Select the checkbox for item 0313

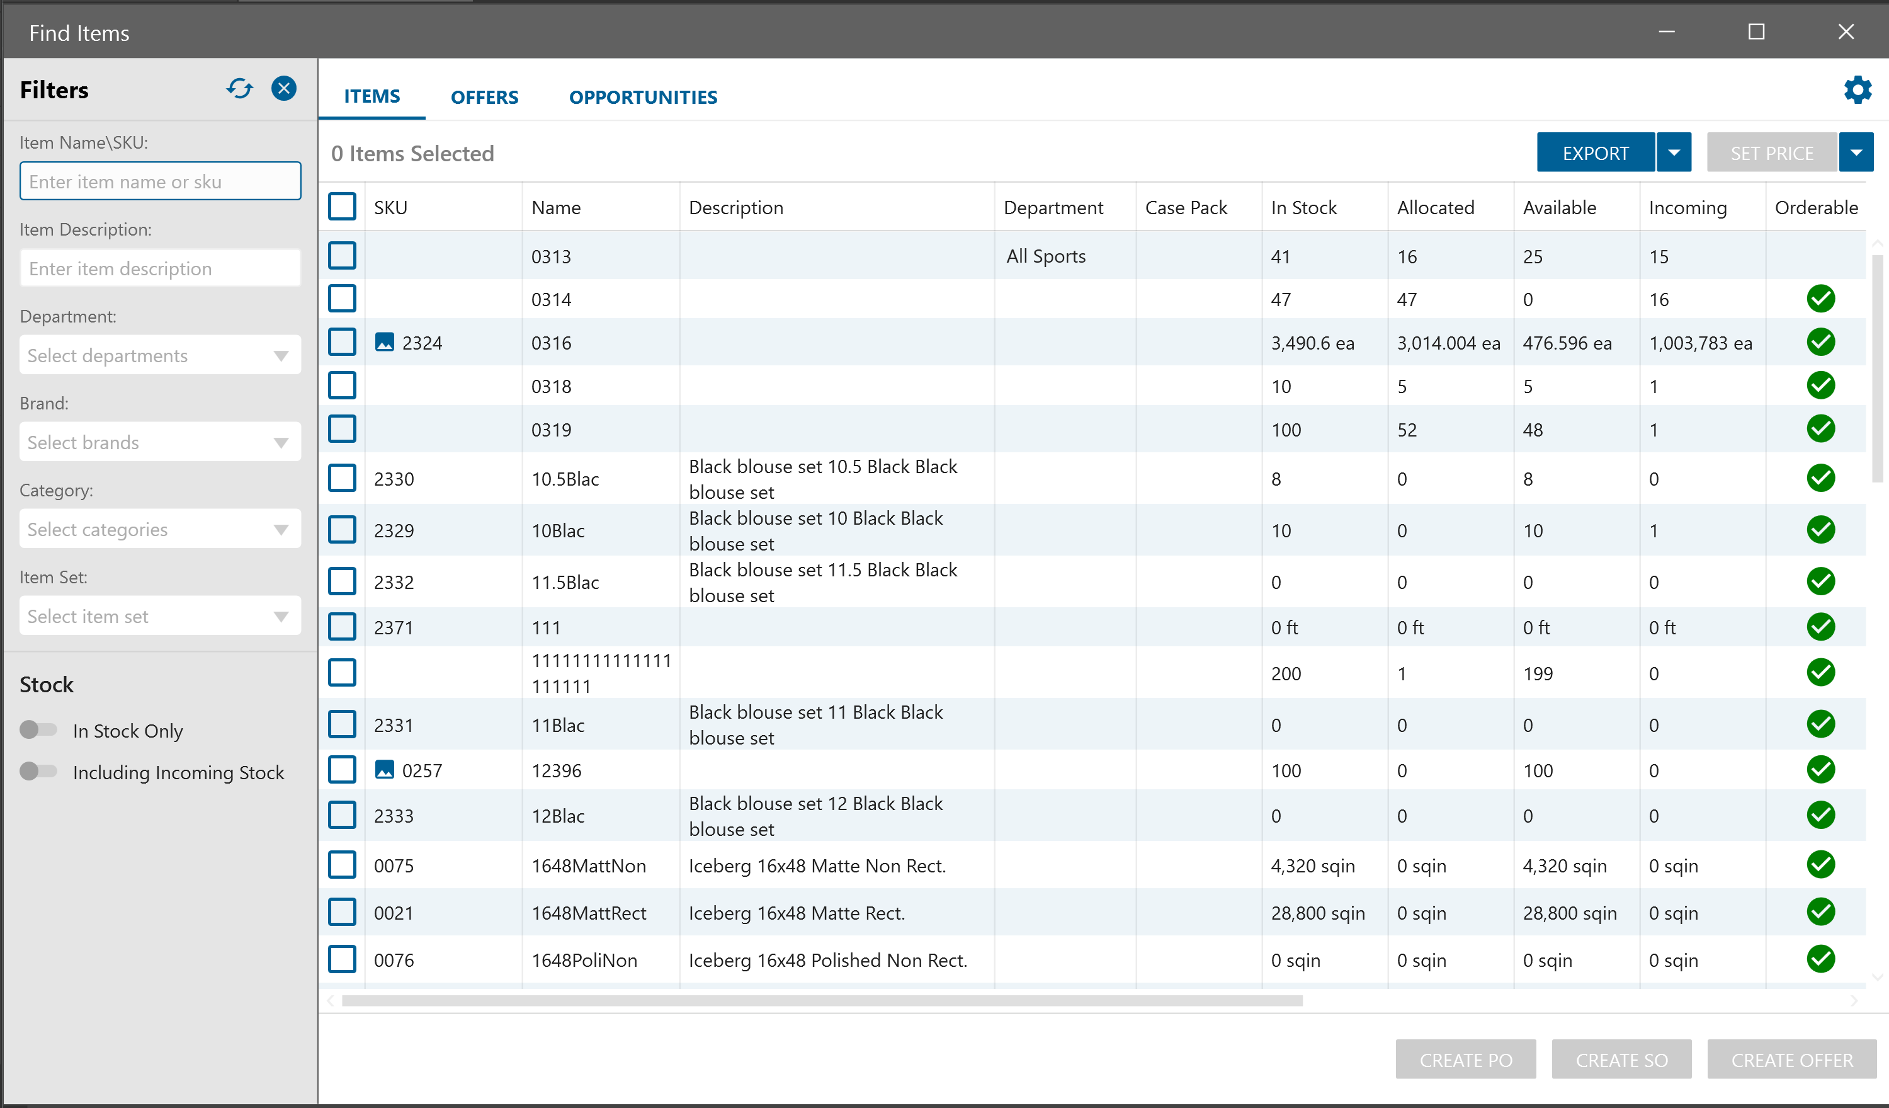pos(342,256)
